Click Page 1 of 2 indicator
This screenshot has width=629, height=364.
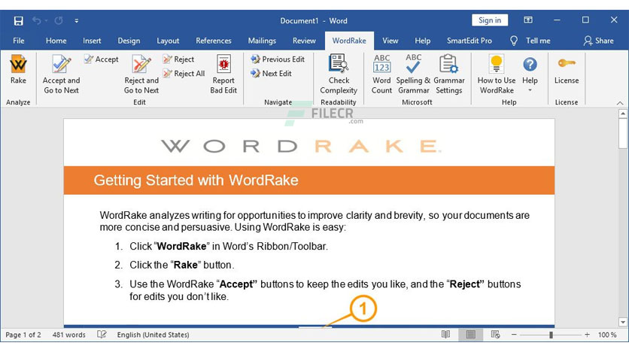pyautogui.click(x=23, y=335)
